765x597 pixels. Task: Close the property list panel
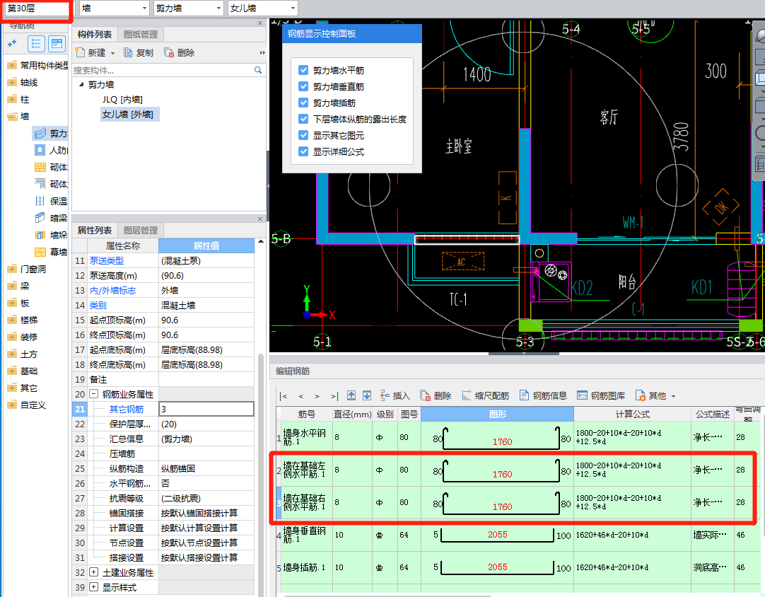click(260, 219)
